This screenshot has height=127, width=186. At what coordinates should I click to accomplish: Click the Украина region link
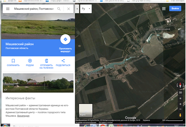click(x=146, y=120)
